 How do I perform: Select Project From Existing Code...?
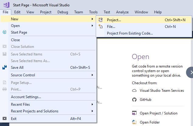pyautogui.click(x=130, y=33)
